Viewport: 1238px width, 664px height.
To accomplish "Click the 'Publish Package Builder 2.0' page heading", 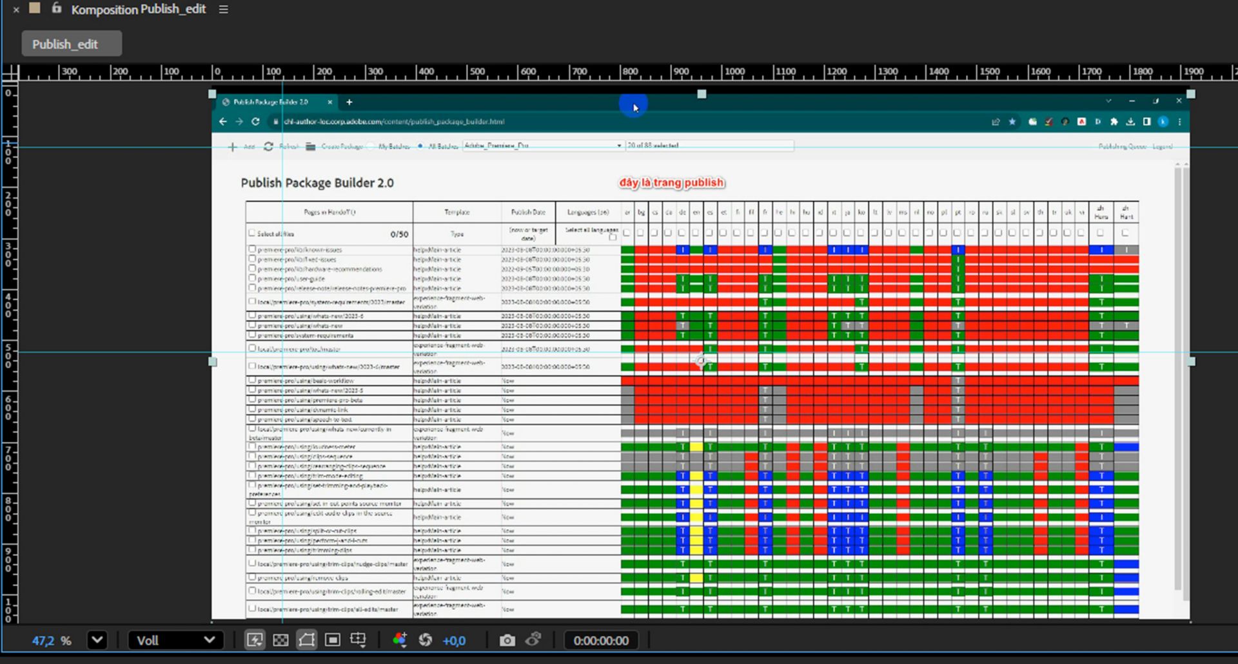I will pyautogui.click(x=317, y=183).
